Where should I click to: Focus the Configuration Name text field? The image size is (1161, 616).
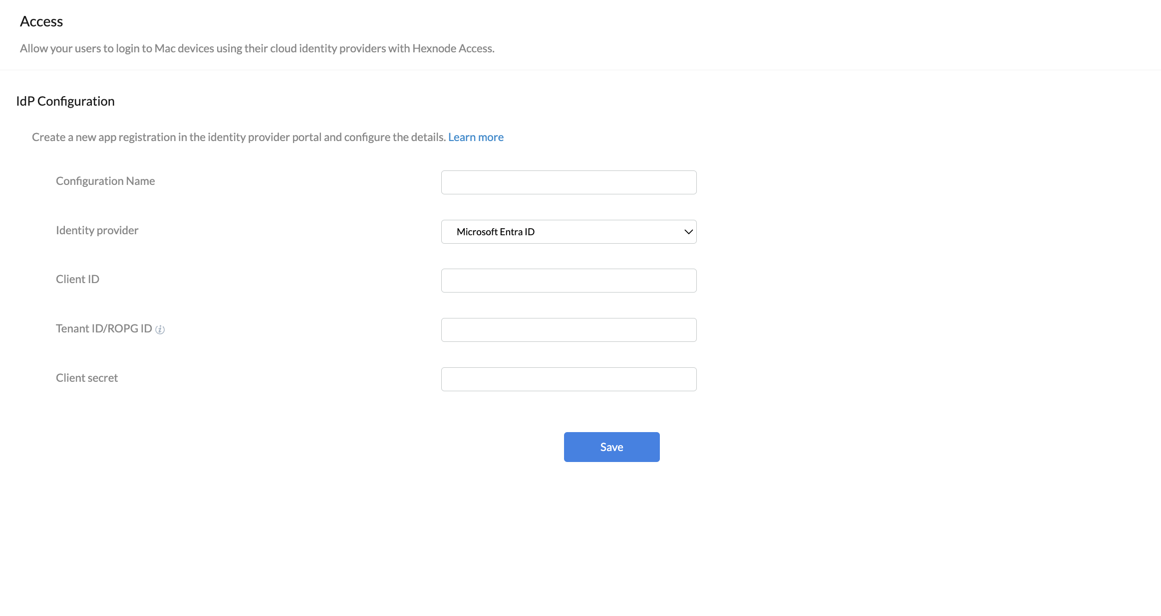click(x=569, y=182)
